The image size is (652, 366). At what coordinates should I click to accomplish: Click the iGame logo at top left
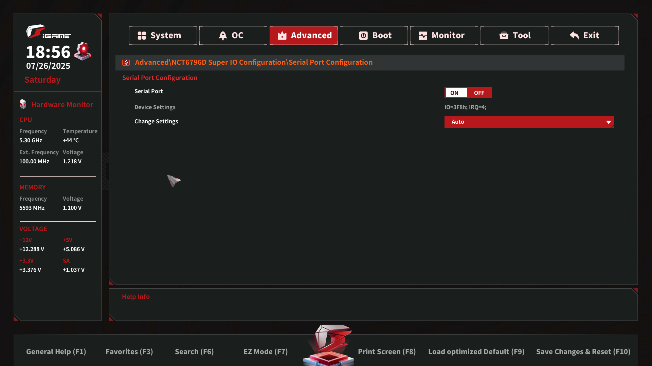48,32
